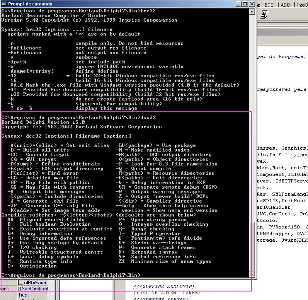Open the InterBase palette tab

[x=302, y=5]
